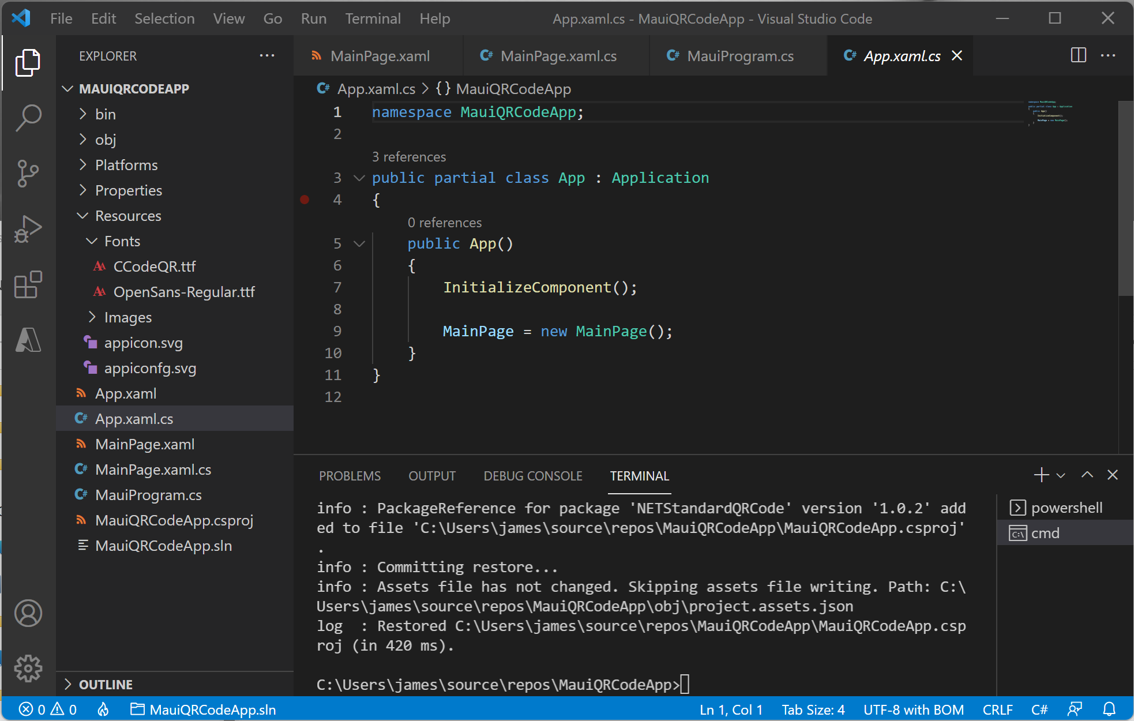The width and height of the screenshot is (1134, 721).
Task: Select the powershell terminal instance
Action: click(x=1065, y=508)
